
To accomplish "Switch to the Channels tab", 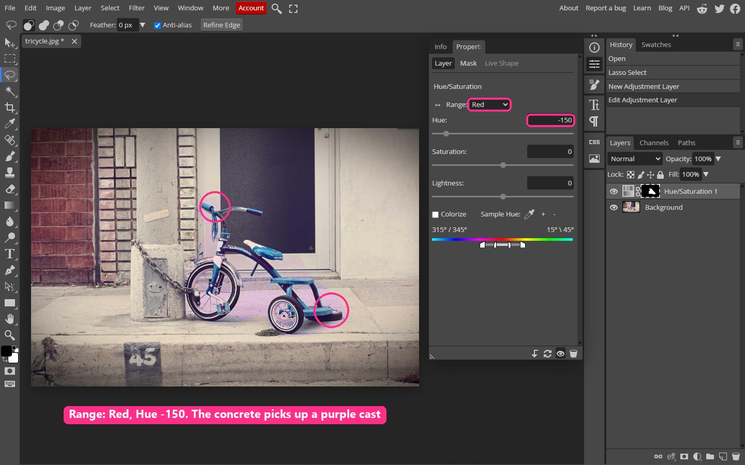I will click(x=654, y=143).
